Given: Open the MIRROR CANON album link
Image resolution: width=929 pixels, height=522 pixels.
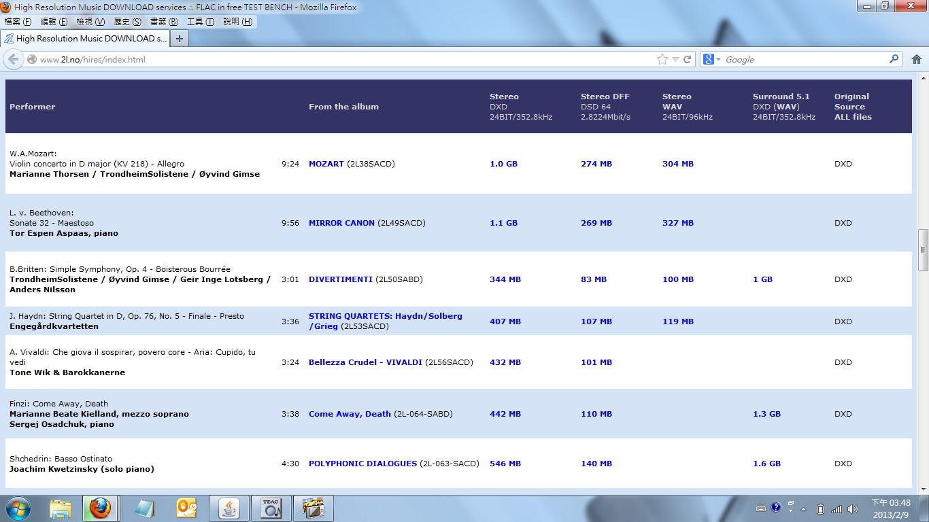Looking at the screenshot, I should (341, 223).
